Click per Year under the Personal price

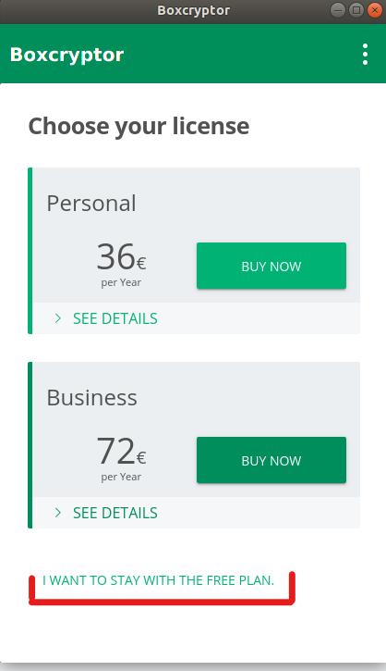click(121, 283)
